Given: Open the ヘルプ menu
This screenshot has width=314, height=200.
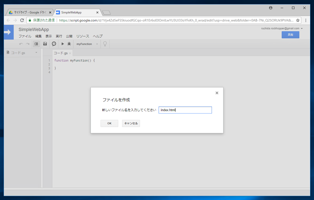Looking at the screenshot, I should coord(98,36).
